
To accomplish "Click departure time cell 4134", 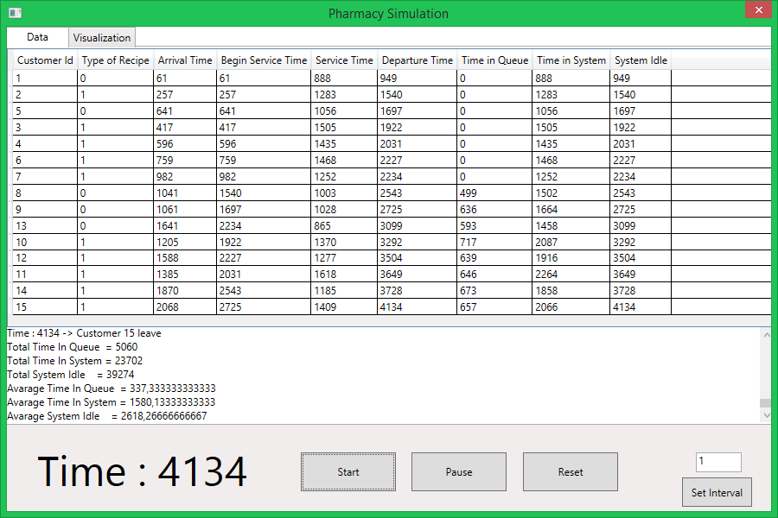I will point(418,306).
